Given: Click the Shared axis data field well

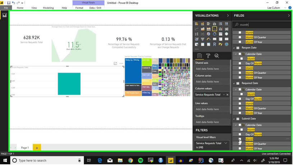Looking at the screenshot, I should point(212,69).
